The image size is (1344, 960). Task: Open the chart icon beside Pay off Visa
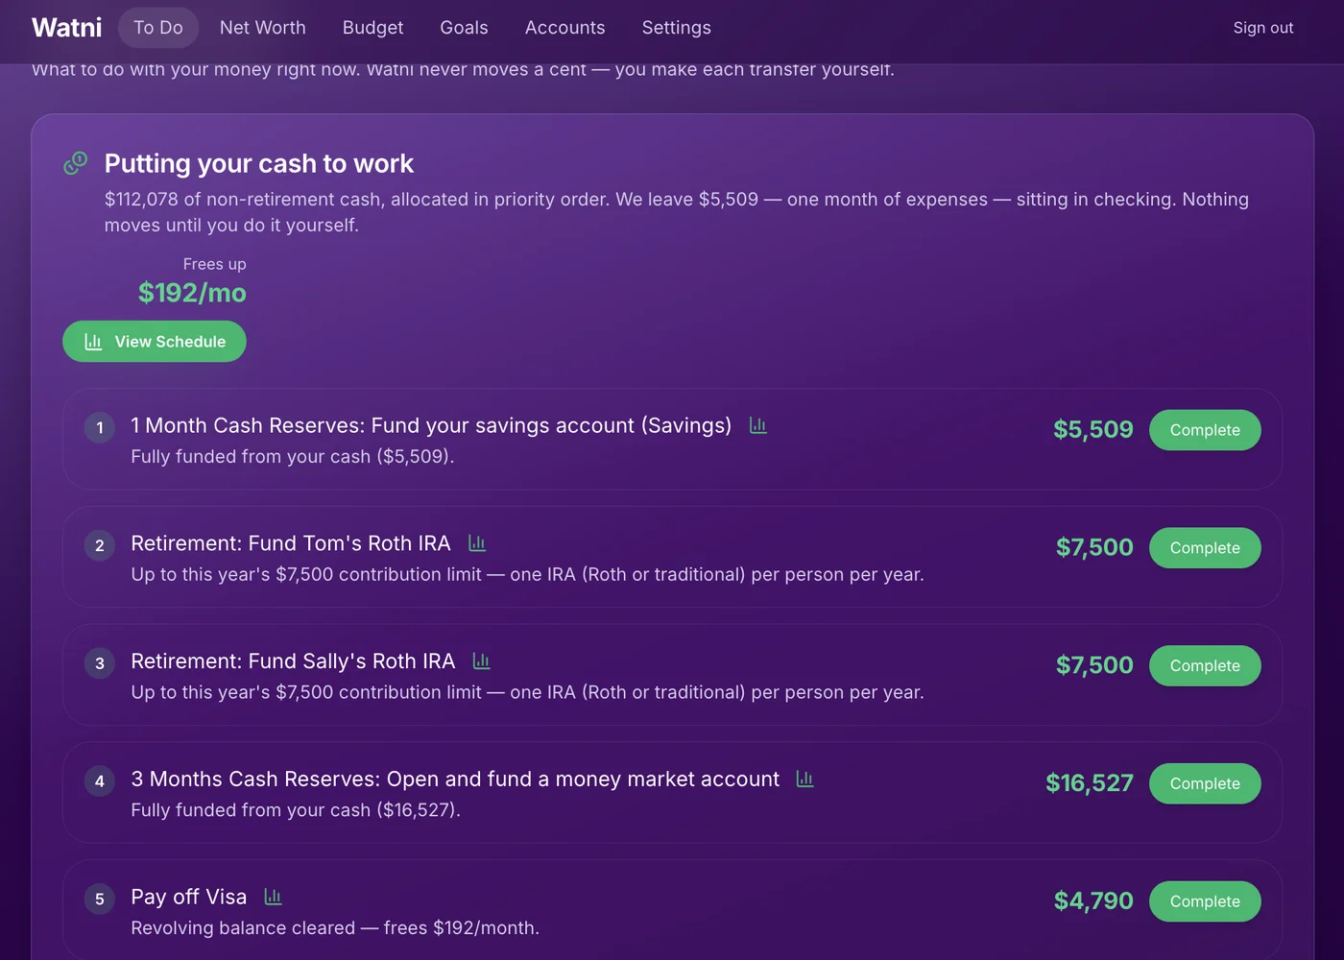click(x=274, y=897)
